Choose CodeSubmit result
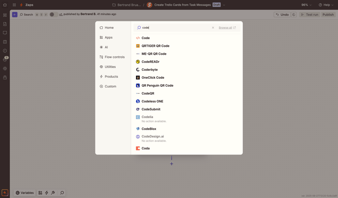Viewport: 338px width, 198px height. [187, 109]
